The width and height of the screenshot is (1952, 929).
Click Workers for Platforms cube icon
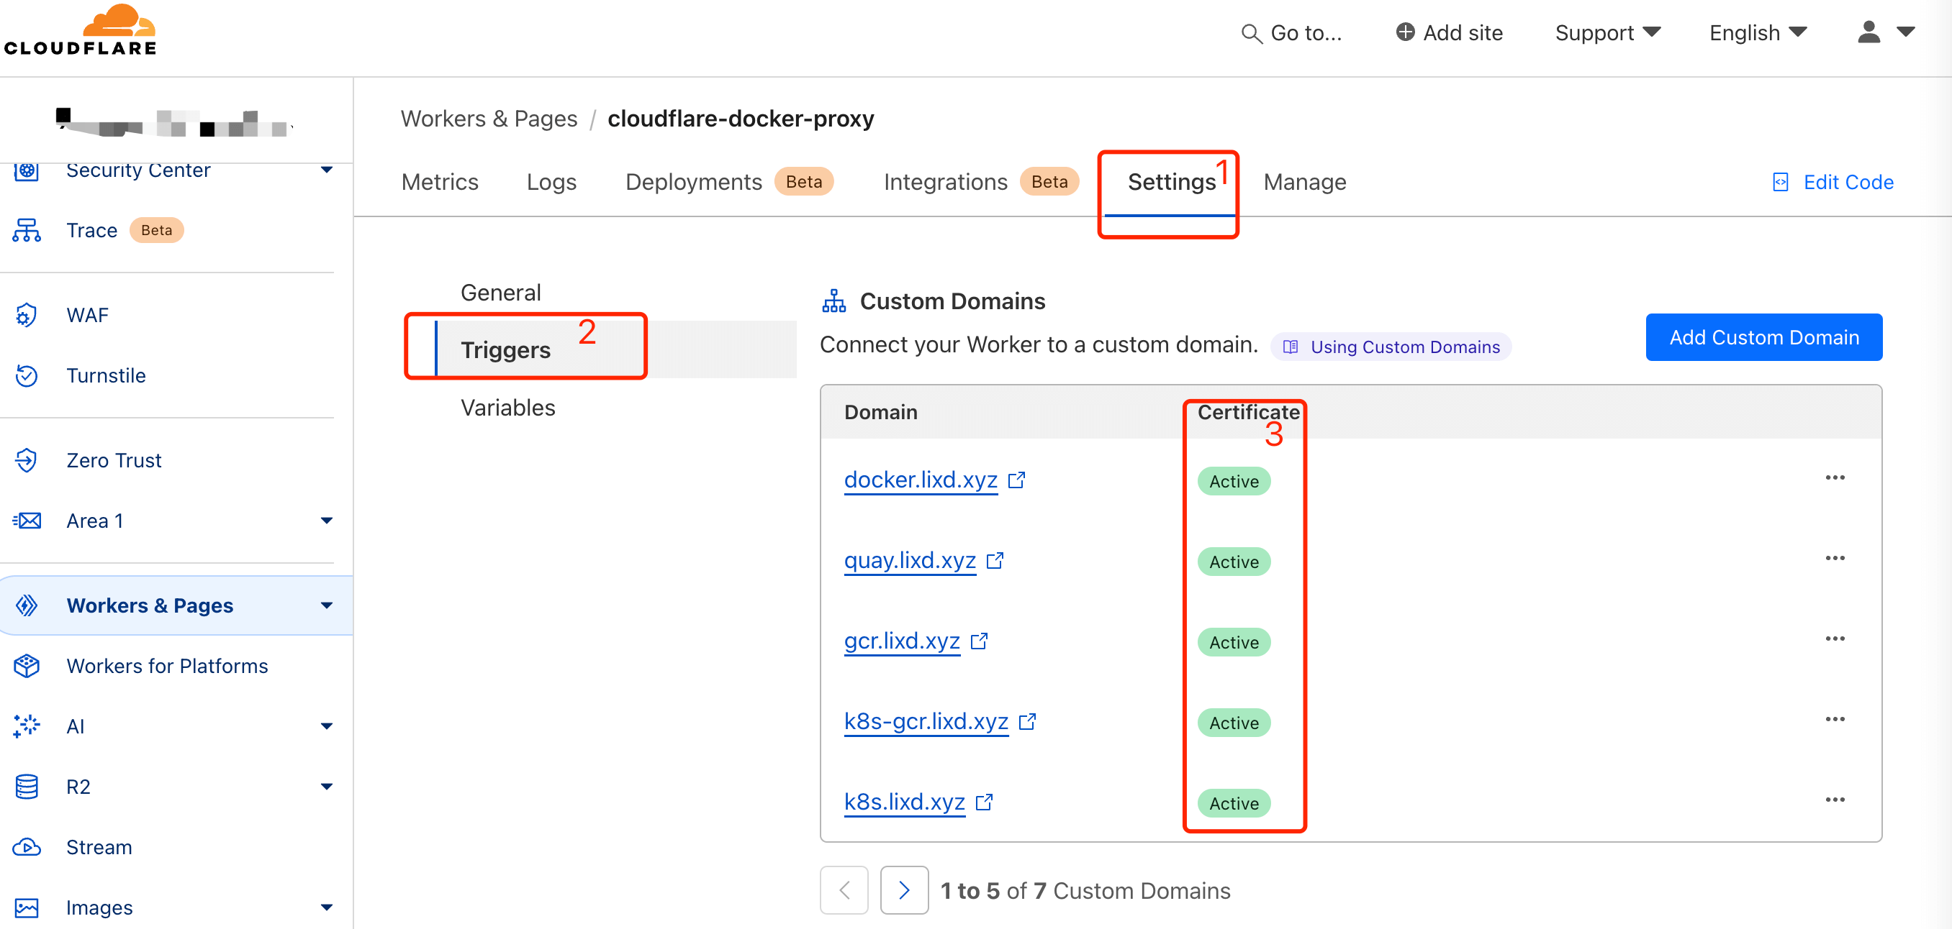click(27, 666)
